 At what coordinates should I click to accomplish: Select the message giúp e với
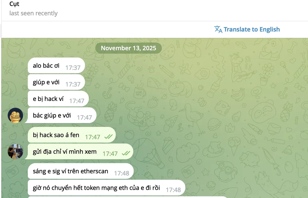point(56,82)
